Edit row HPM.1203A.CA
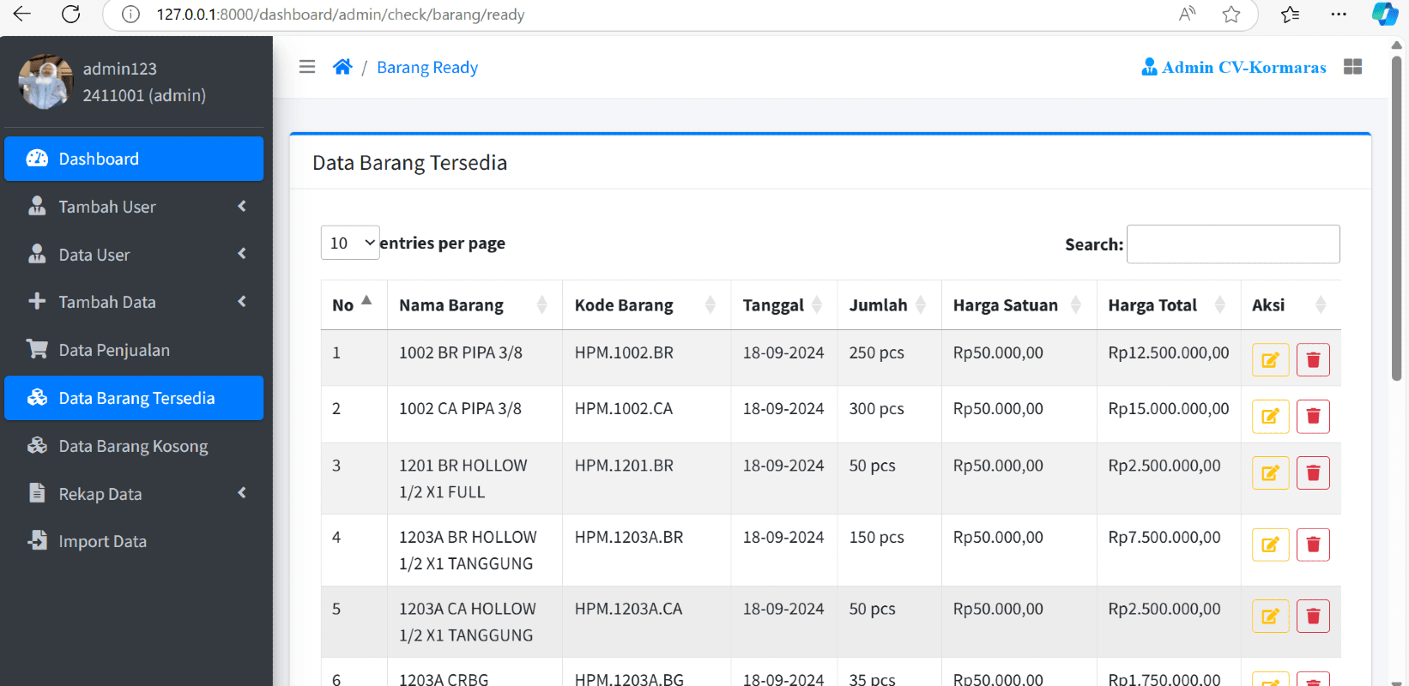The height and width of the screenshot is (686, 1409). (1270, 617)
